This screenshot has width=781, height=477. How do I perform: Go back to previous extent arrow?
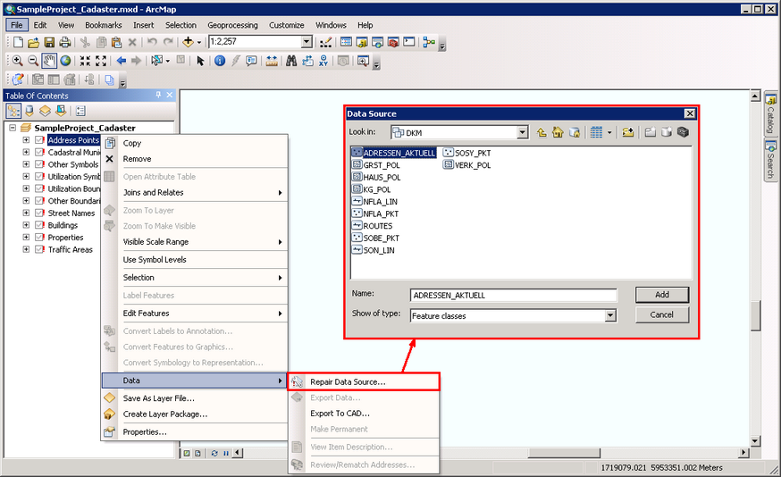pos(121,61)
